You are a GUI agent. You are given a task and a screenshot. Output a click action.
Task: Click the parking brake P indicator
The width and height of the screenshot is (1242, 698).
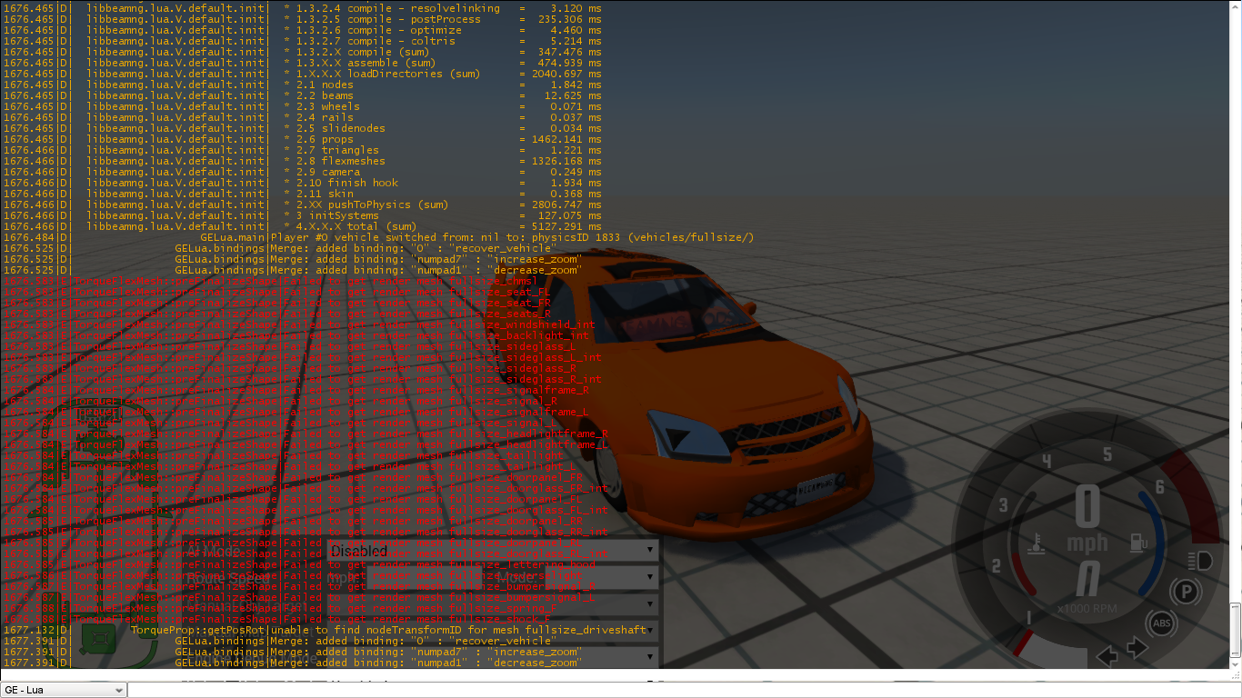(x=1185, y=593)
